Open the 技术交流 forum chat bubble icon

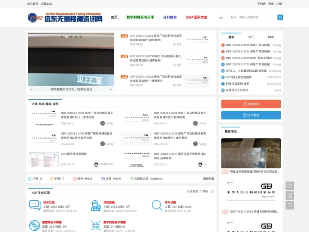tap(35, 205)
